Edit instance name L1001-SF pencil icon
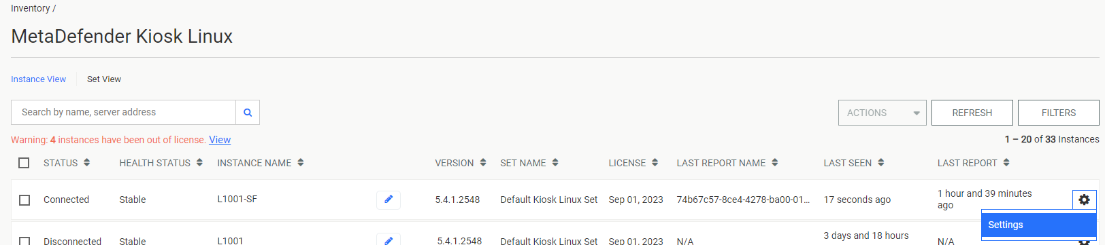Screen dimensions: 1105x245 tap(389, 200)
